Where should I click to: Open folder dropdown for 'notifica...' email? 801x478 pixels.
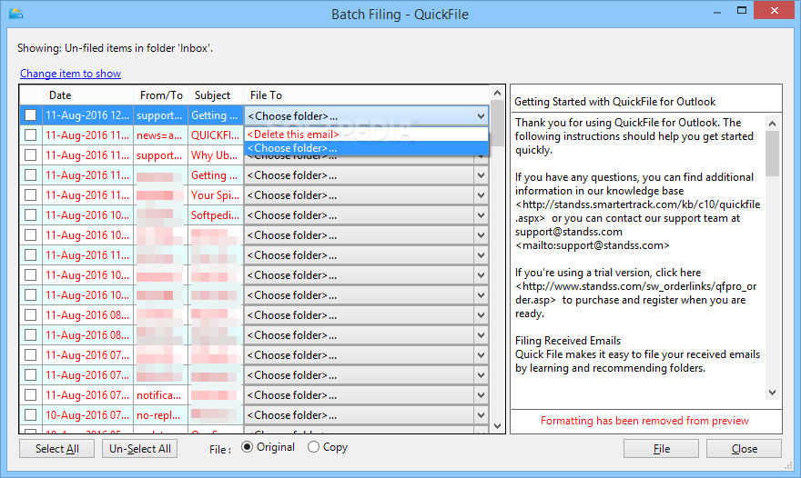(x=481, y=394)
